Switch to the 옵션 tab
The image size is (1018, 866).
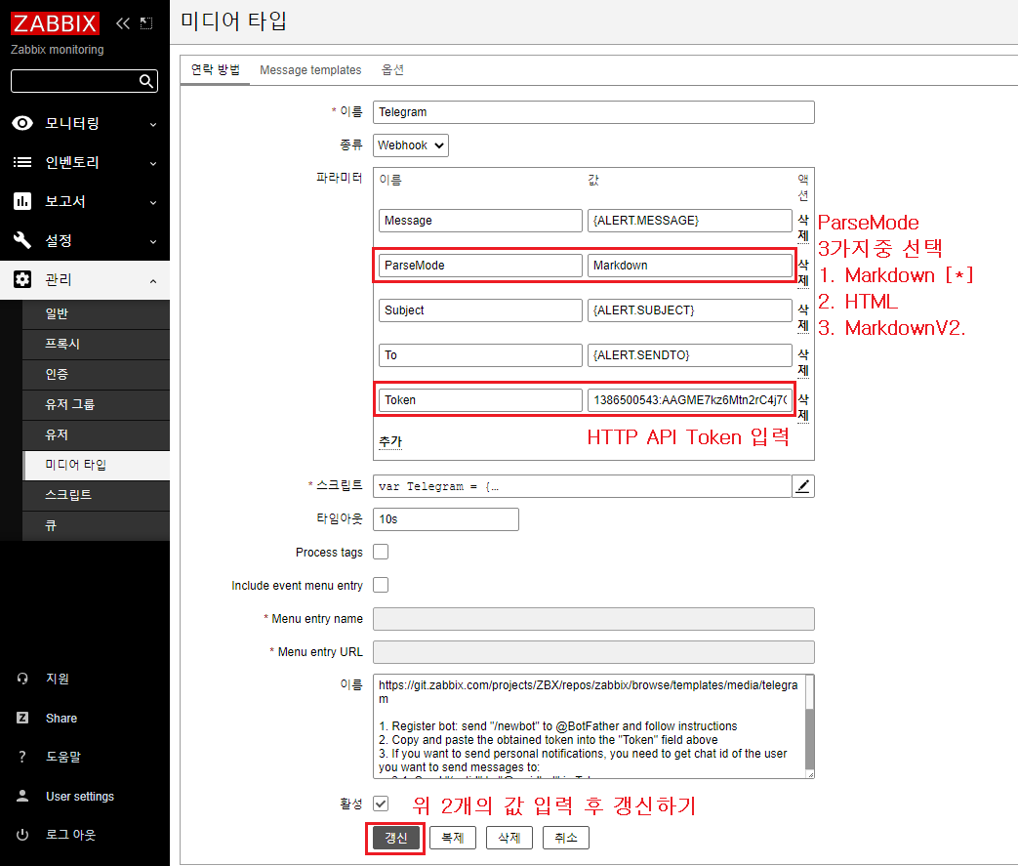coord(392,69)
